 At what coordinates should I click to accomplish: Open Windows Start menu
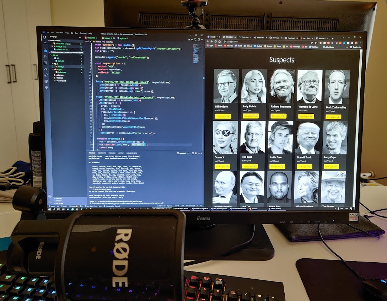[50, 209]
